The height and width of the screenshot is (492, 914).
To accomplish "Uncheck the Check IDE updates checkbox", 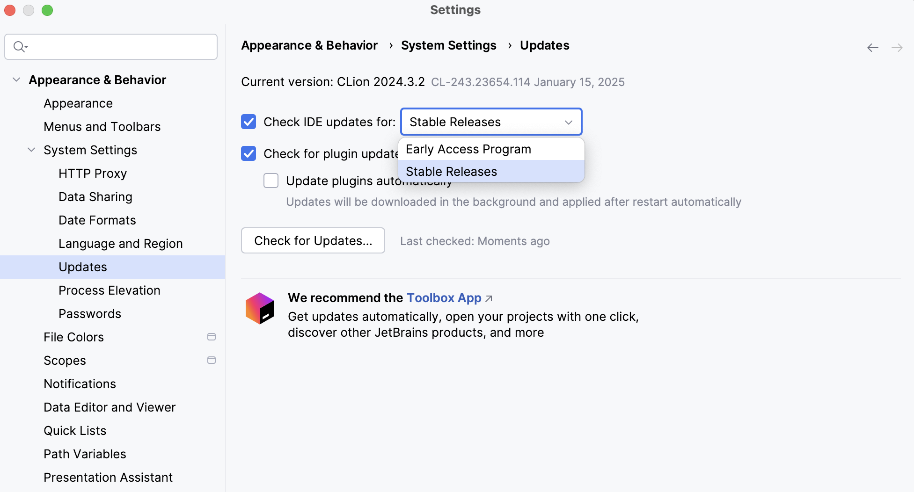I will (x=249, y=122).
